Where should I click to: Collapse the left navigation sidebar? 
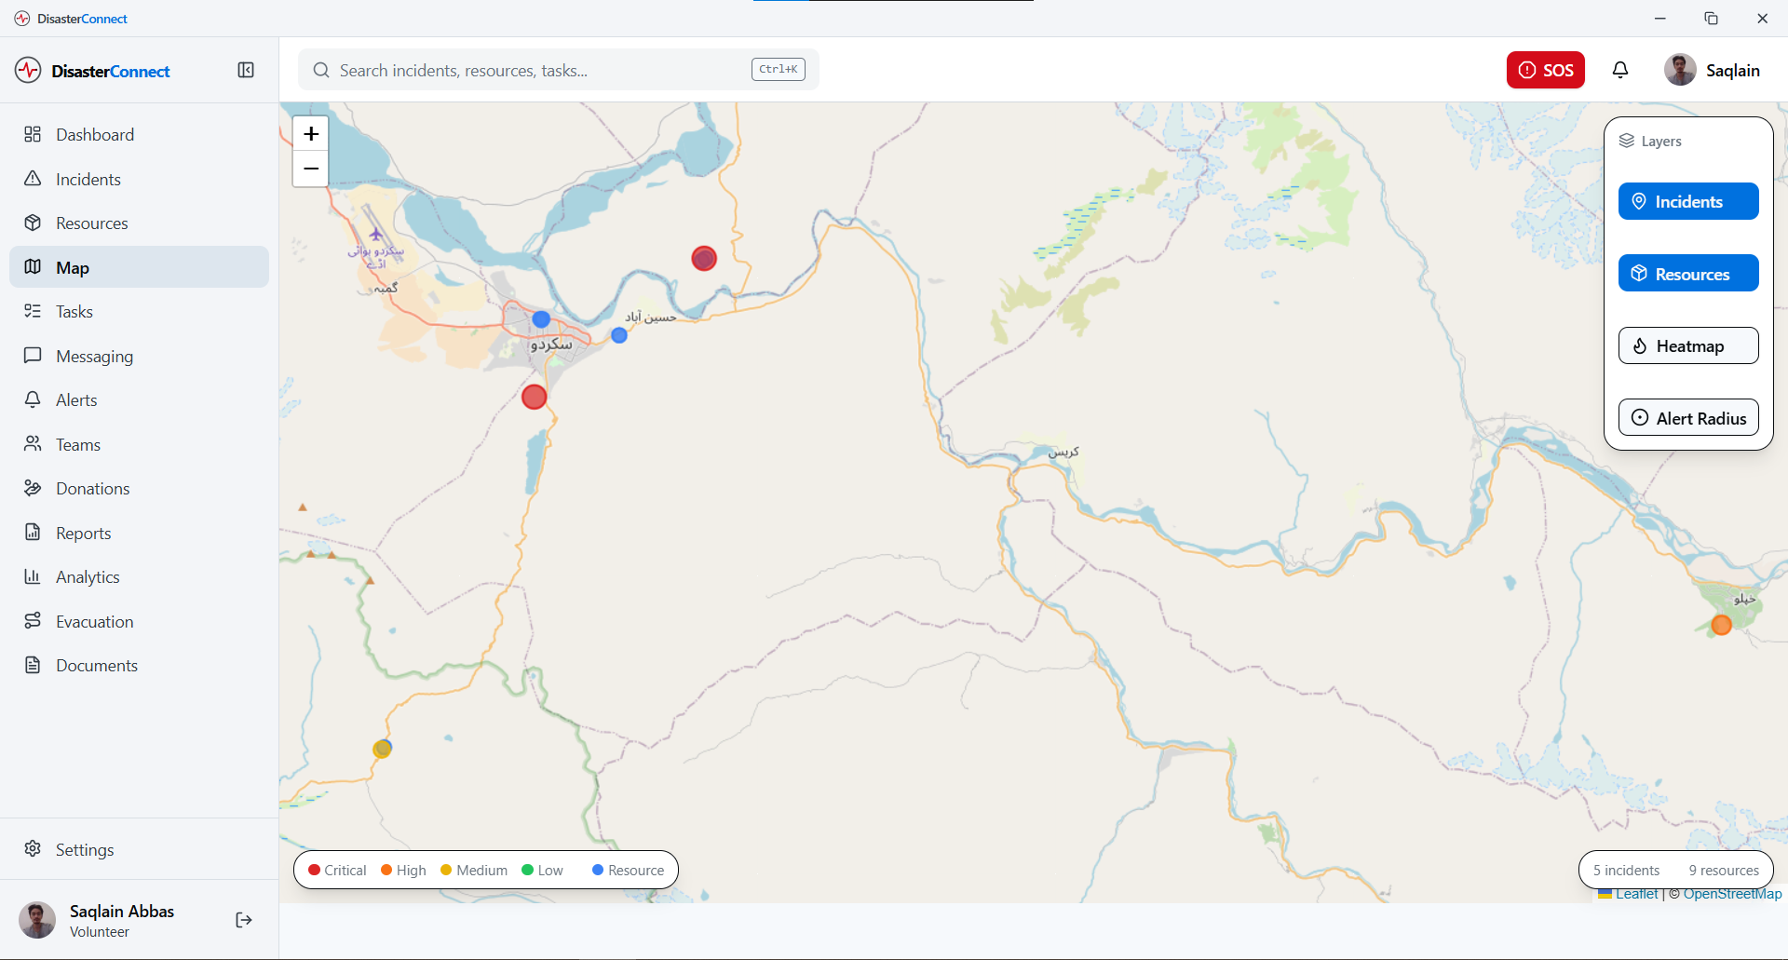click(x=245, y=70)
